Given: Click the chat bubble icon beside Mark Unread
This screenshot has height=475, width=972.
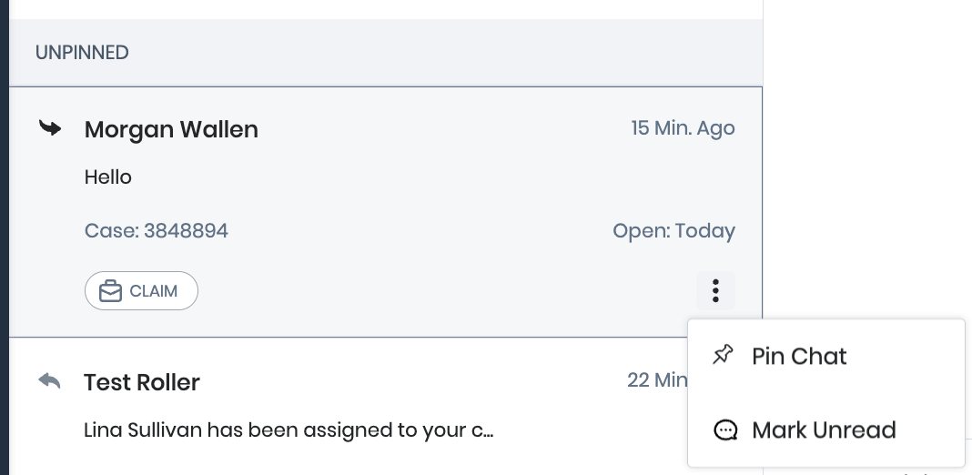Looking at the screenshot, I should pos(725,430).
